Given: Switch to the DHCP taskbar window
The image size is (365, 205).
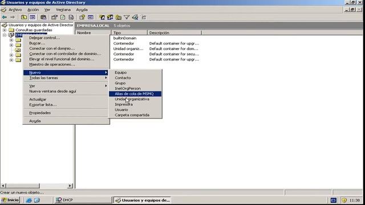Looking at the screenshot, I should [x=83, y=200].
